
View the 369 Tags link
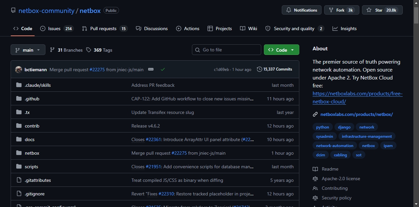pyautogui.click(x=99, y=50)
